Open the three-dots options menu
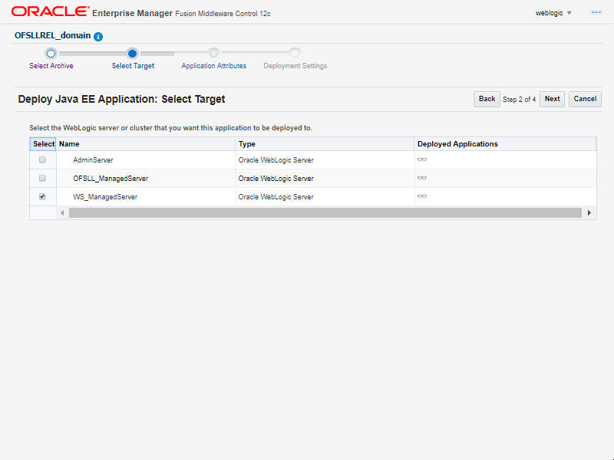 coord(596,12)
